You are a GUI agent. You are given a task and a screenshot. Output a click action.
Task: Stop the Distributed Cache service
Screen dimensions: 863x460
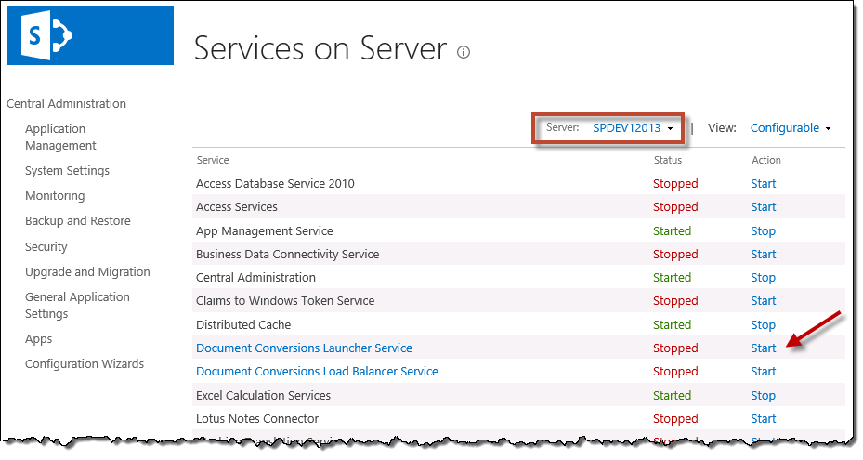click(763, 325)
